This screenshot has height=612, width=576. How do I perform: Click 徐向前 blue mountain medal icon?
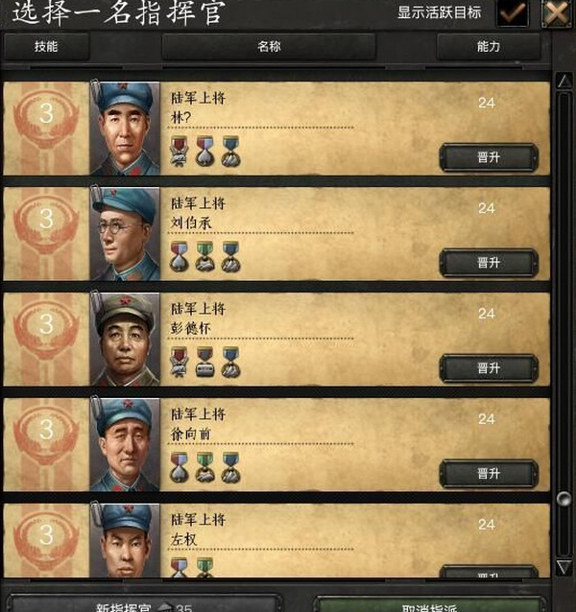point(230,467)
